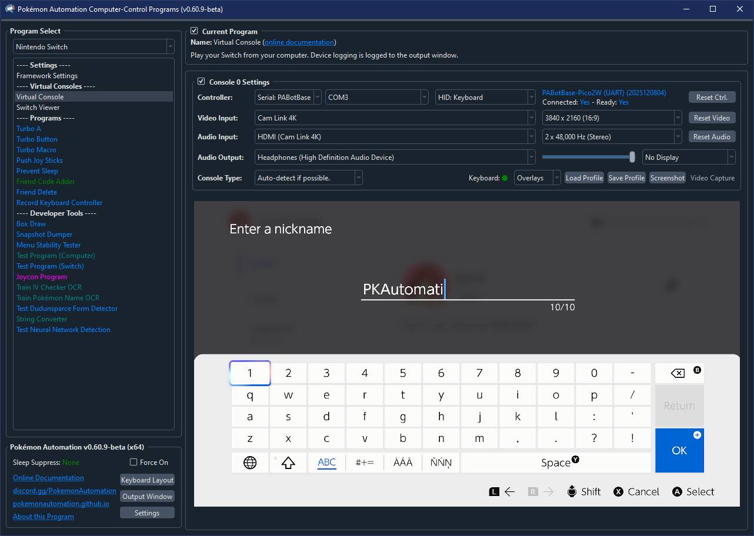754x536 pixels.
Task: Open the online documentation link
Action: coord(299,42)
